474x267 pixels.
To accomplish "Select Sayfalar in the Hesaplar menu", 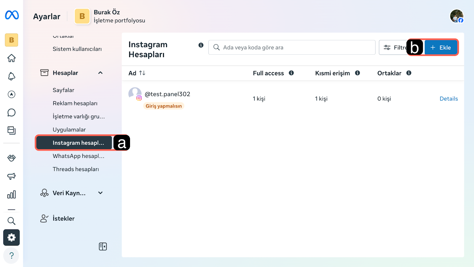I will (63, 90).
